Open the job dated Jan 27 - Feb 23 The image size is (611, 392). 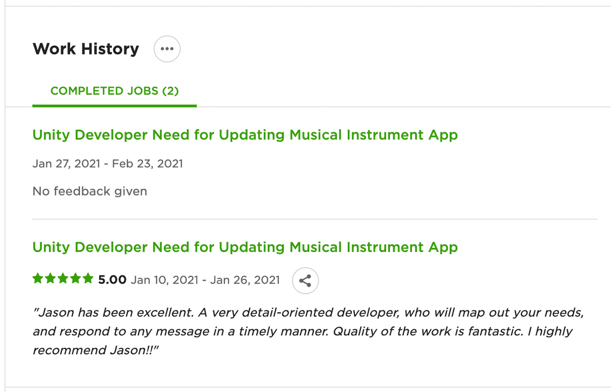(245, 135)
